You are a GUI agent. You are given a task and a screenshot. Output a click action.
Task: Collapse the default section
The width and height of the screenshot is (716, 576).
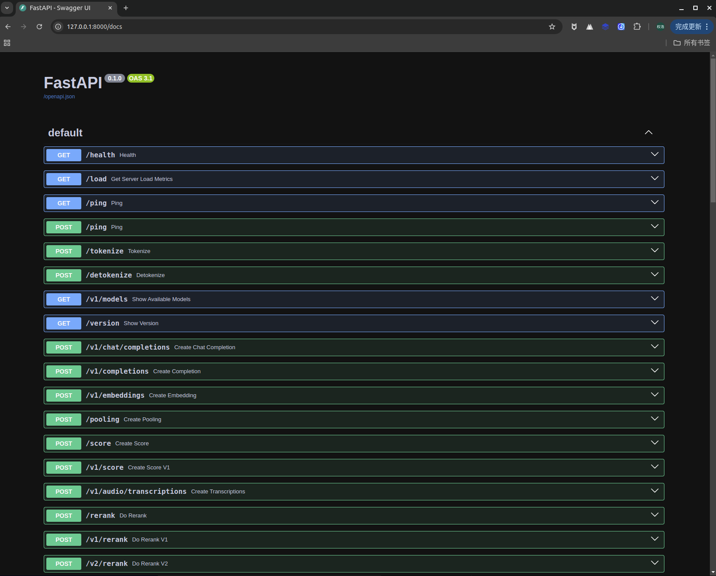click(x=649, y=132)
